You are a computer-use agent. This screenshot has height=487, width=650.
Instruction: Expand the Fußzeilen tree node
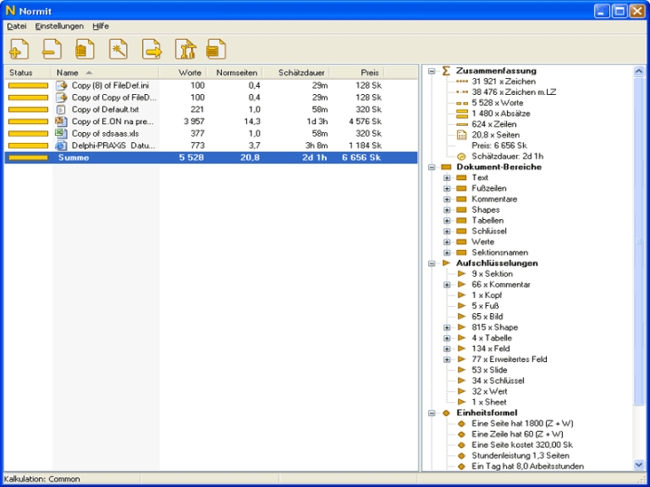(446, 188)
